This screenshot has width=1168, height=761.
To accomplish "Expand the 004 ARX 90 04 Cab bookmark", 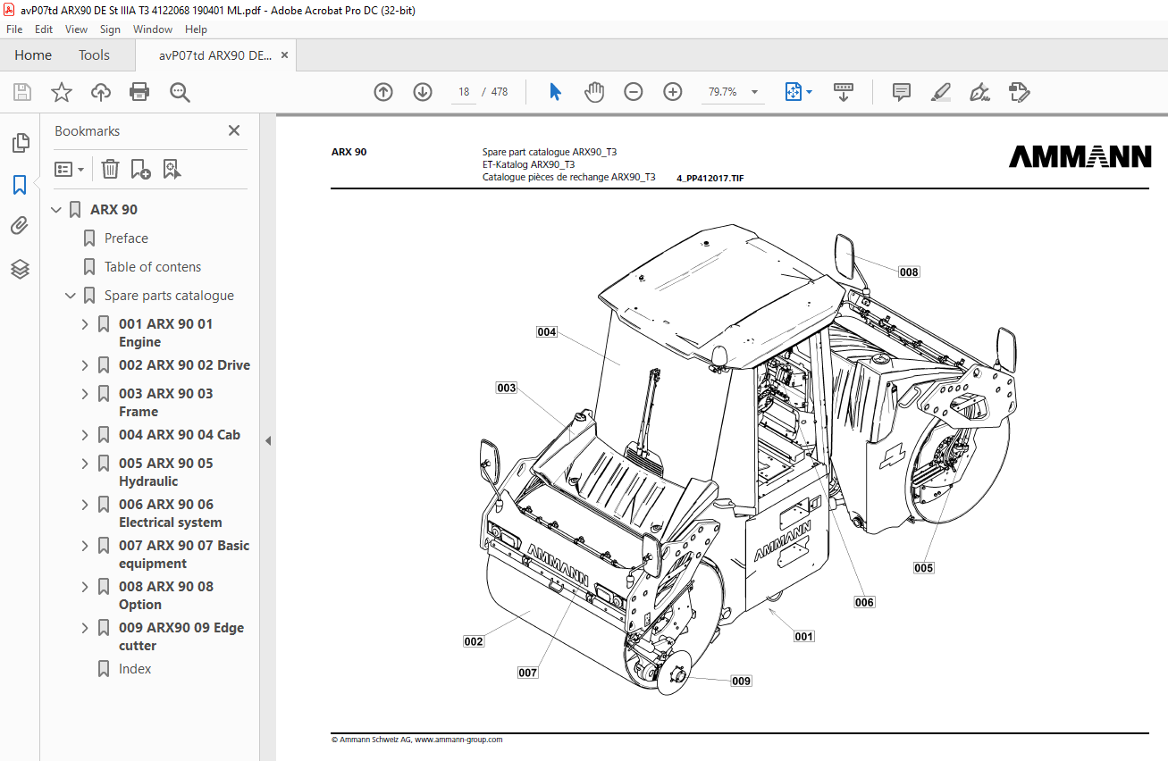I will pyautogui.click(x=85, y=435).
